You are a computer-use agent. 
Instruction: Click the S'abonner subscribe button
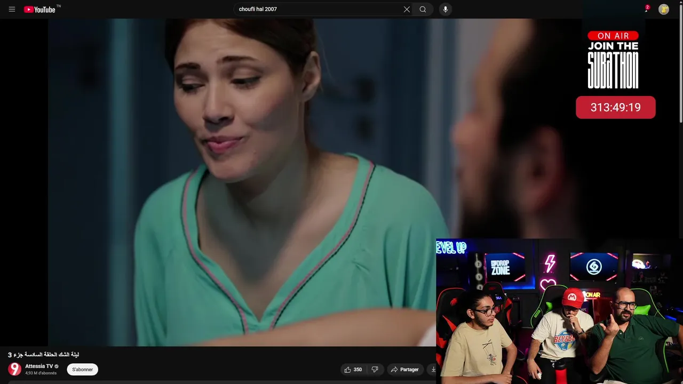pyautogui.click(x=83, y=370)
